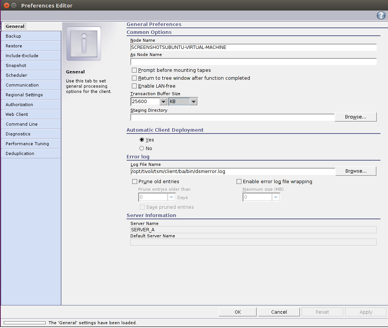Enable error log file wrapping

click(x=239, y=182)
